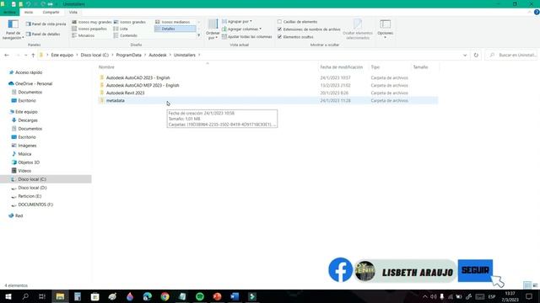Select Iconos pequeños layout
540x303 pixels.
(x=89, y=29)
